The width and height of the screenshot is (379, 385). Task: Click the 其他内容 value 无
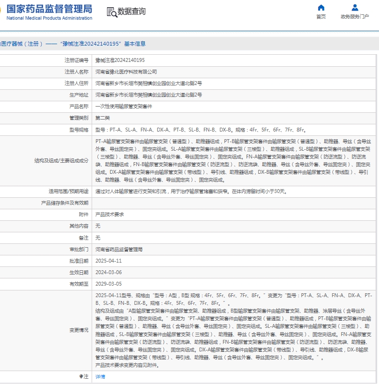(98, 226)
